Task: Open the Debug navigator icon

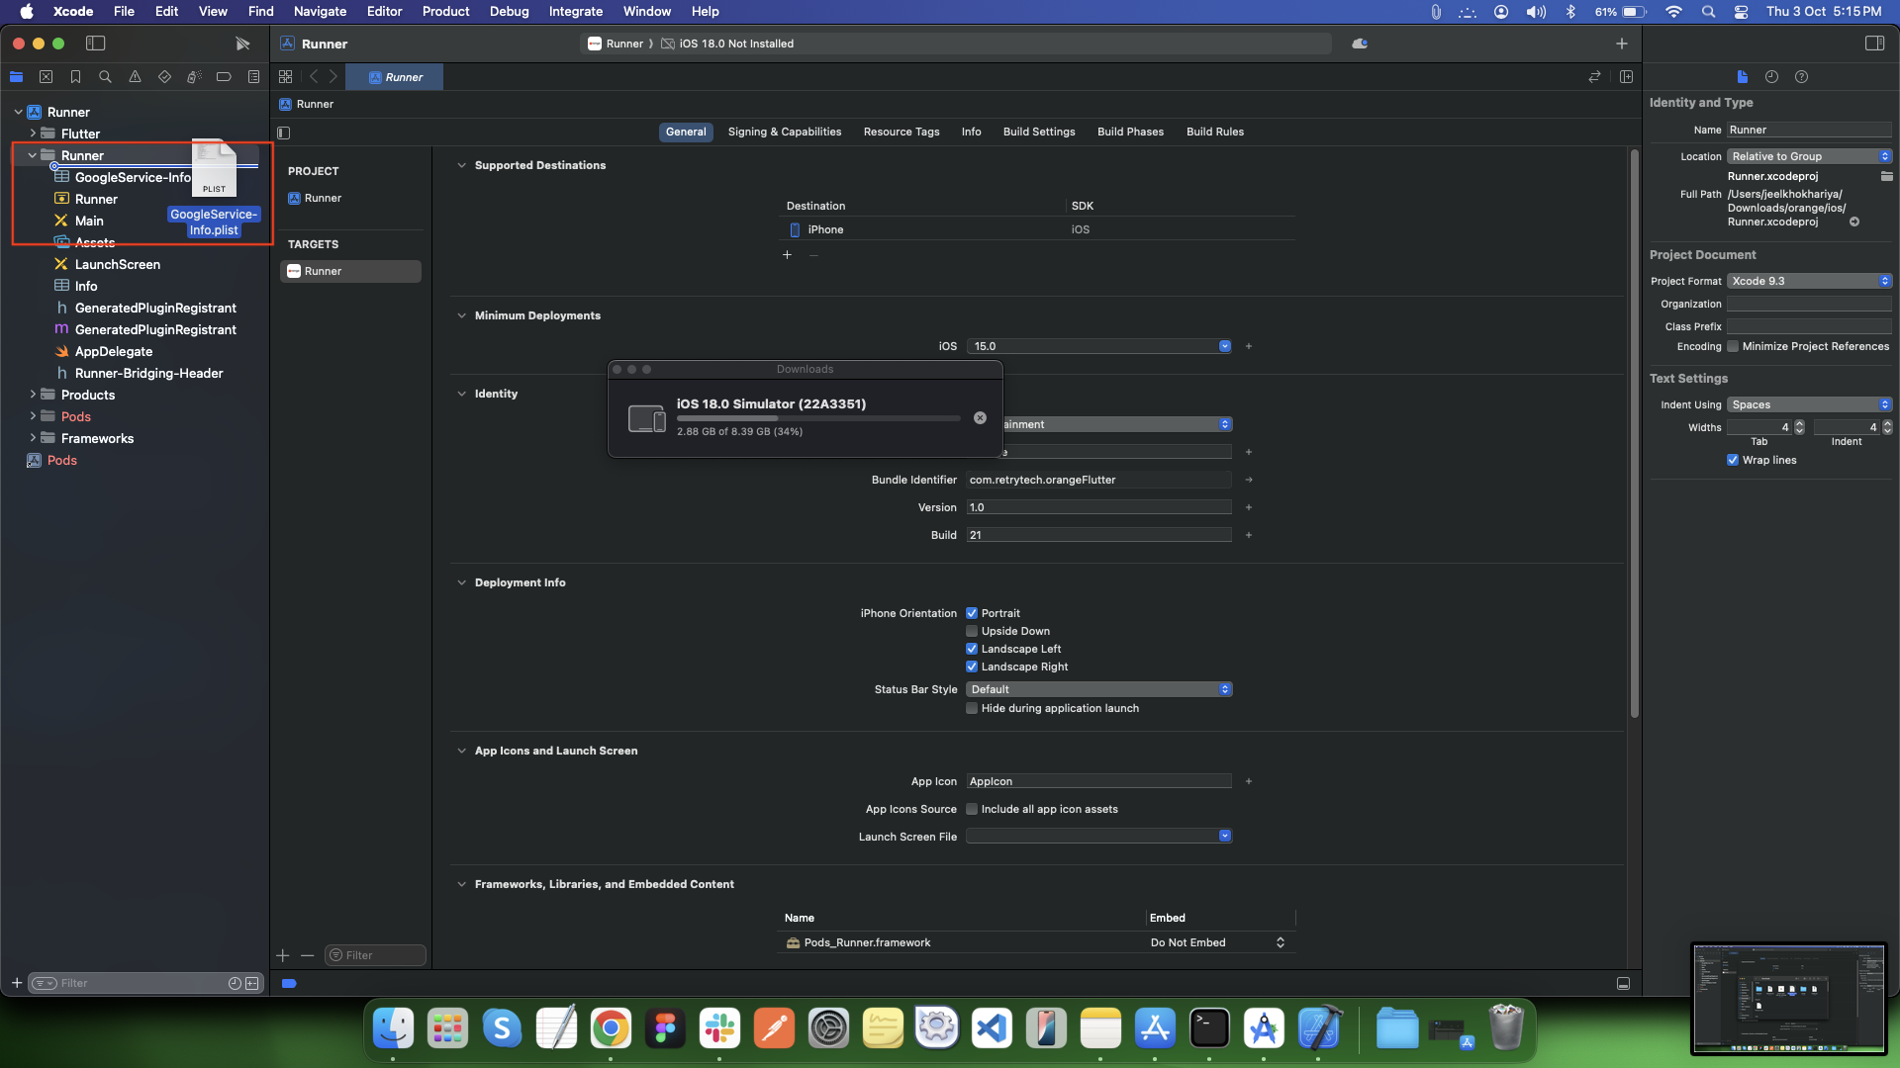Action: pyautogui.click(x=194, y=77)
